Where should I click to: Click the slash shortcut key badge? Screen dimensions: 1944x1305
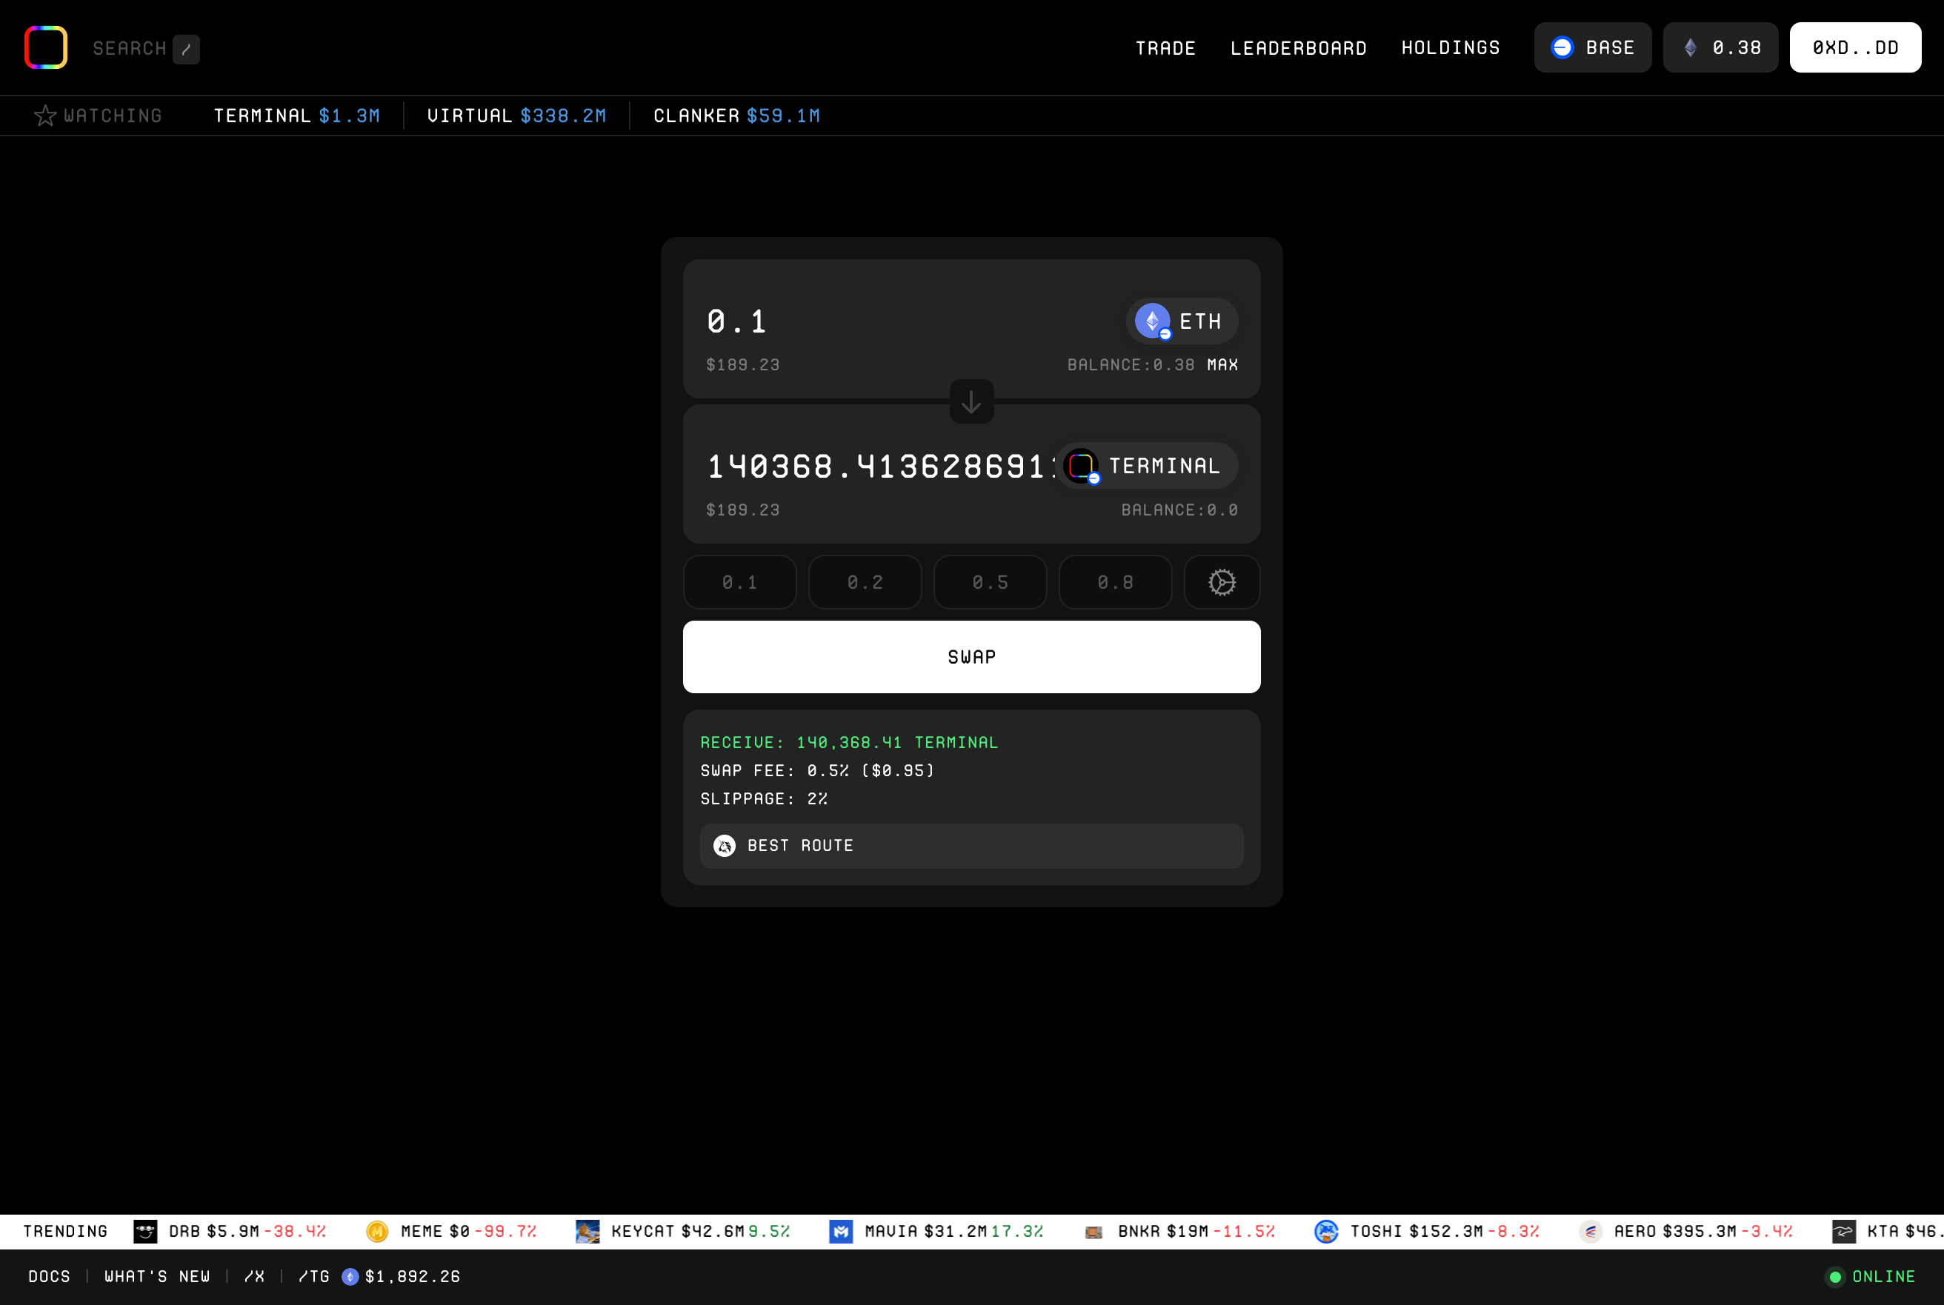[x=187, y=49]
